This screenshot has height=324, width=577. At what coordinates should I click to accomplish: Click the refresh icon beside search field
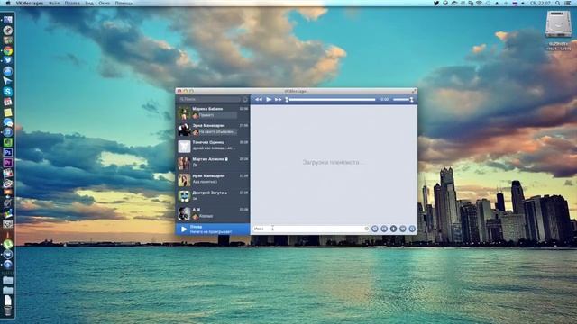point(245,100)
